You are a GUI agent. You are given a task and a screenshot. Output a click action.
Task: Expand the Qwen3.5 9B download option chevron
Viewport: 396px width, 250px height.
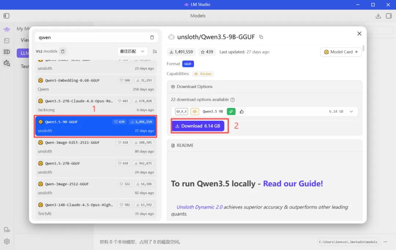pyautogui.click(x=351, y=111)
